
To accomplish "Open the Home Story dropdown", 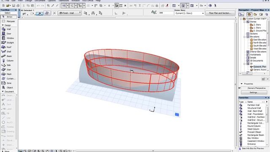I will [189, 13].
